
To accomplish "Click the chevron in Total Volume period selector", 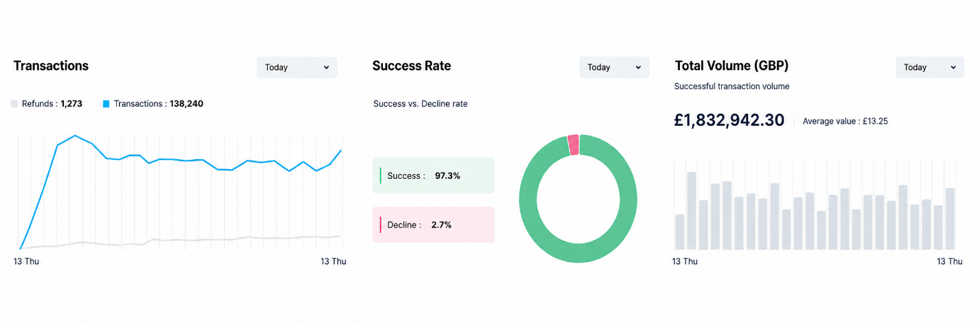I will tap(953, 67).
